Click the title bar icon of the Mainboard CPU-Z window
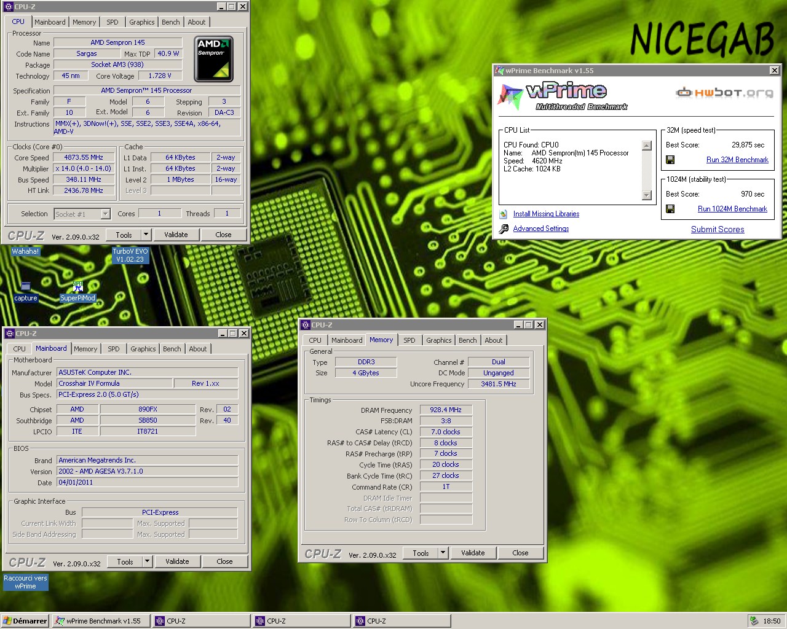The image size is (787, 629). click(10, 334)
